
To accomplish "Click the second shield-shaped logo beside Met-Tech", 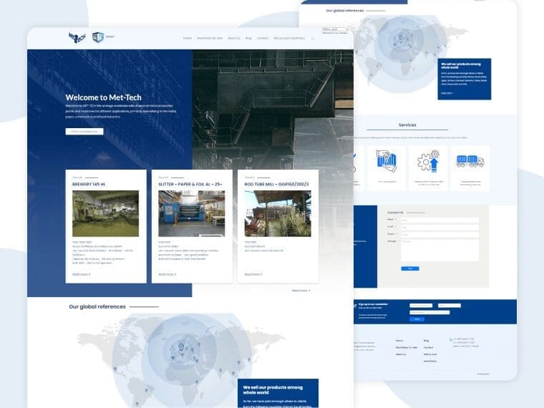I will coord(98,37).
